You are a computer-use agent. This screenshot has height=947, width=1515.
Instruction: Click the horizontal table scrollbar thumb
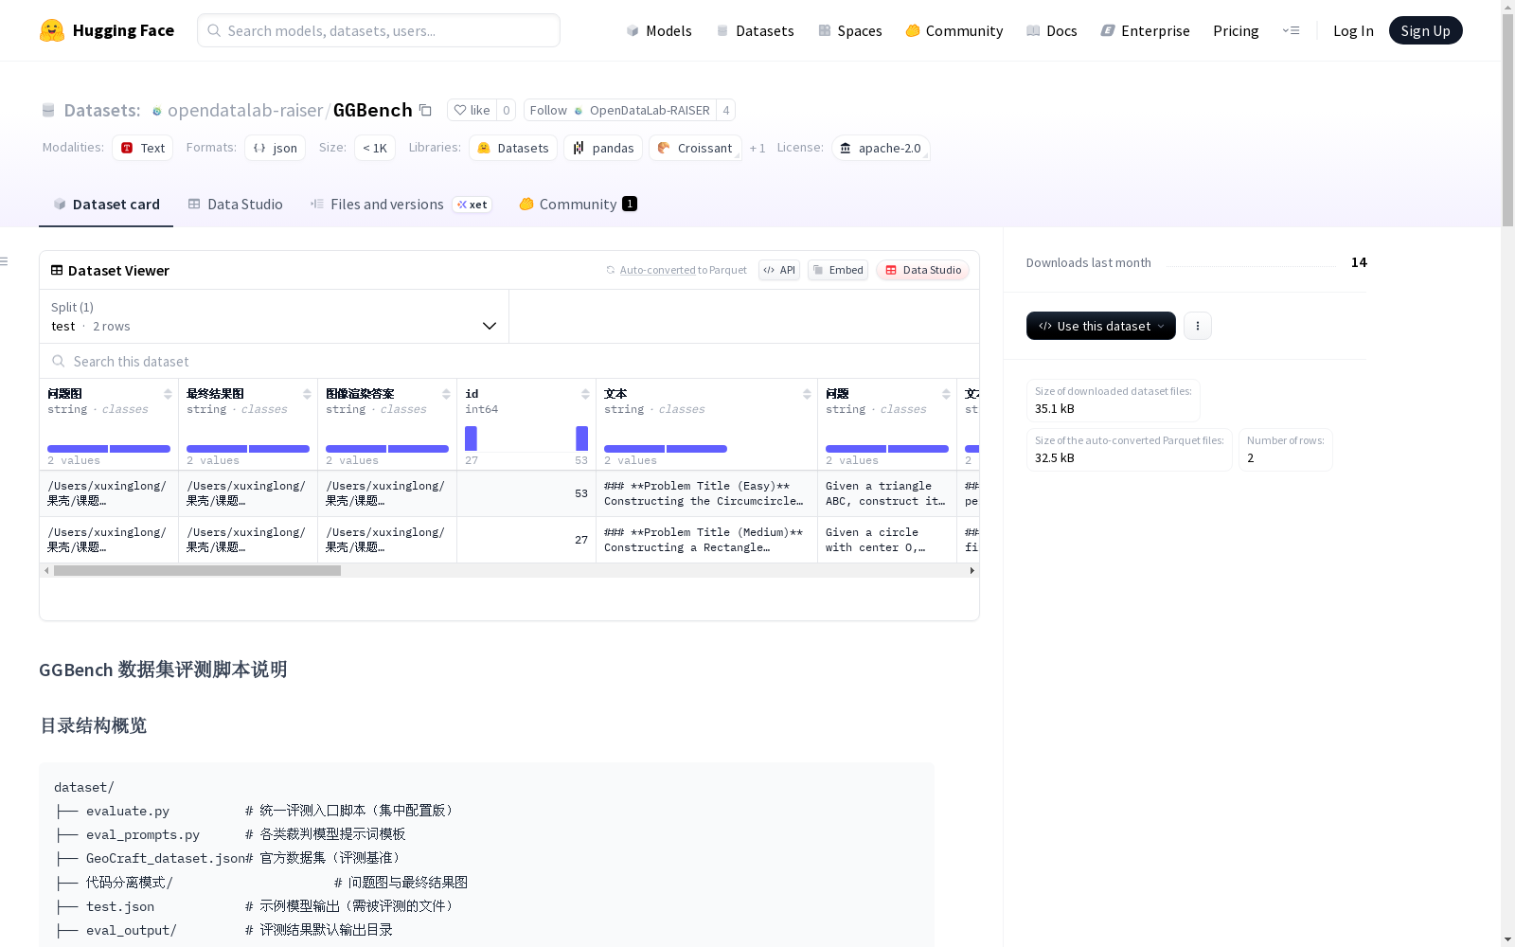[x=197, y=570]
